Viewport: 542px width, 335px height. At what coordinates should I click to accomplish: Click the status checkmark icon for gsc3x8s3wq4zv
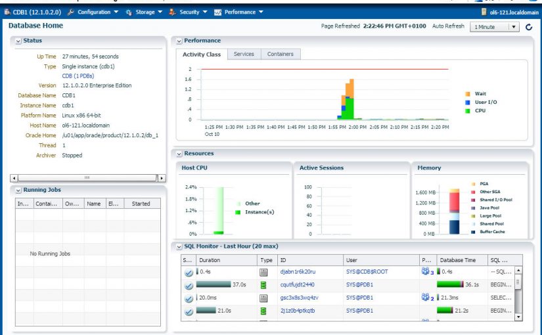189,299
